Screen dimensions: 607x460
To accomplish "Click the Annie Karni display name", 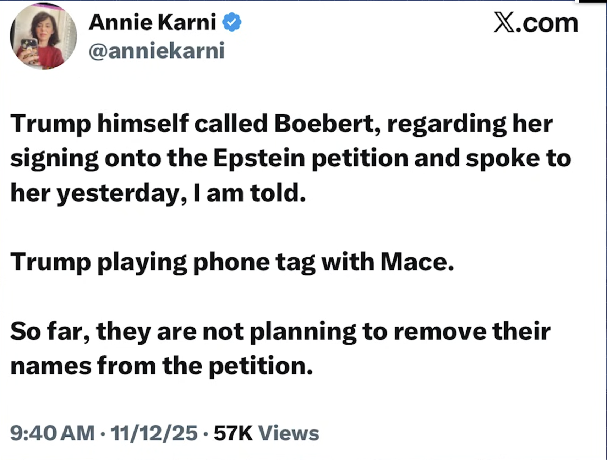I will [x=152, y=22].
